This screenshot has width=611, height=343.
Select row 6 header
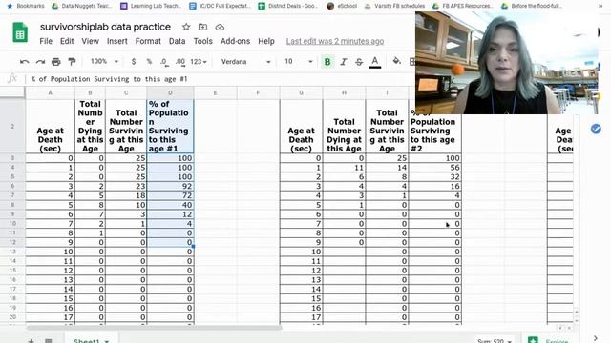(12, 186)
